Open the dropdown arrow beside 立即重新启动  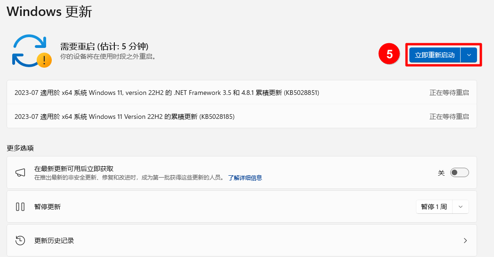coord(469,55)
